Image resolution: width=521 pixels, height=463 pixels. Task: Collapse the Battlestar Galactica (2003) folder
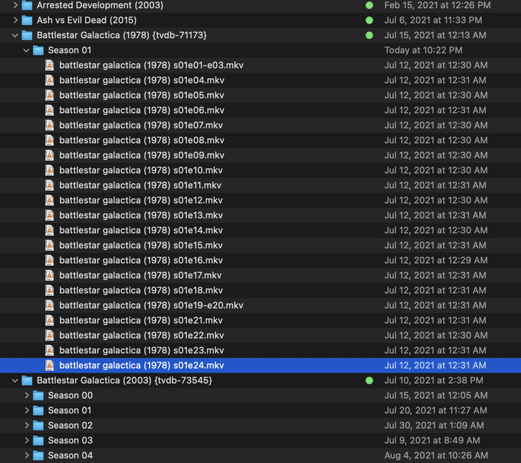pyautogui.click(x=15, y=380)
